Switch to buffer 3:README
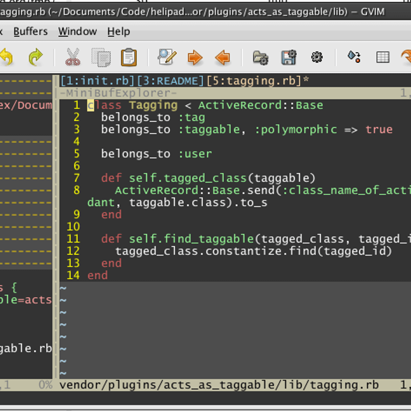411x411 pixels. point(170,81)
